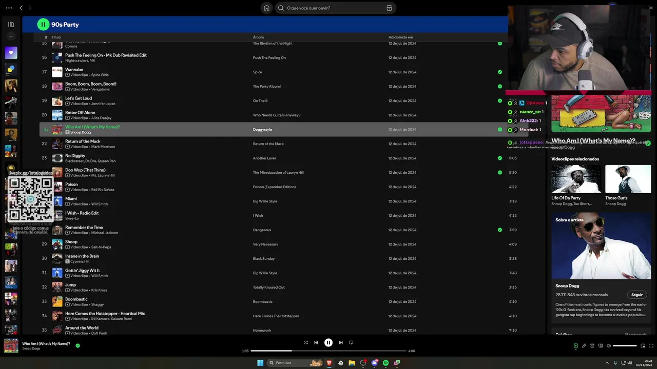Click the Brave browser taskbar icon

(x=329, y=363)
